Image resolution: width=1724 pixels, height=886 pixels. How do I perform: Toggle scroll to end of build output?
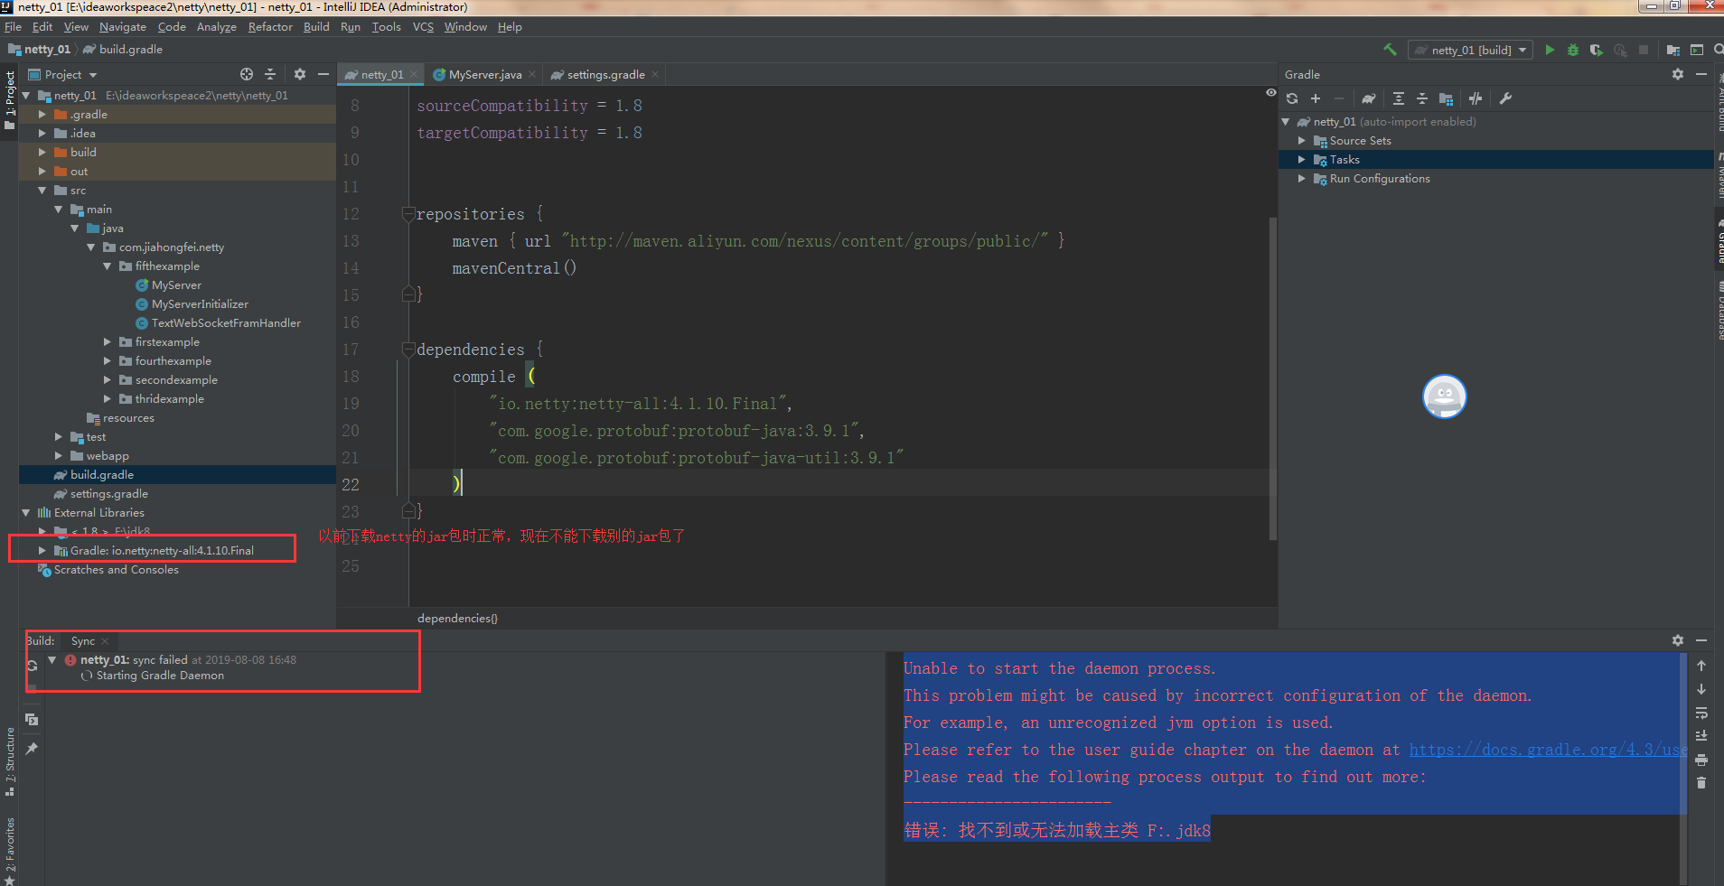click(1701, 736)
